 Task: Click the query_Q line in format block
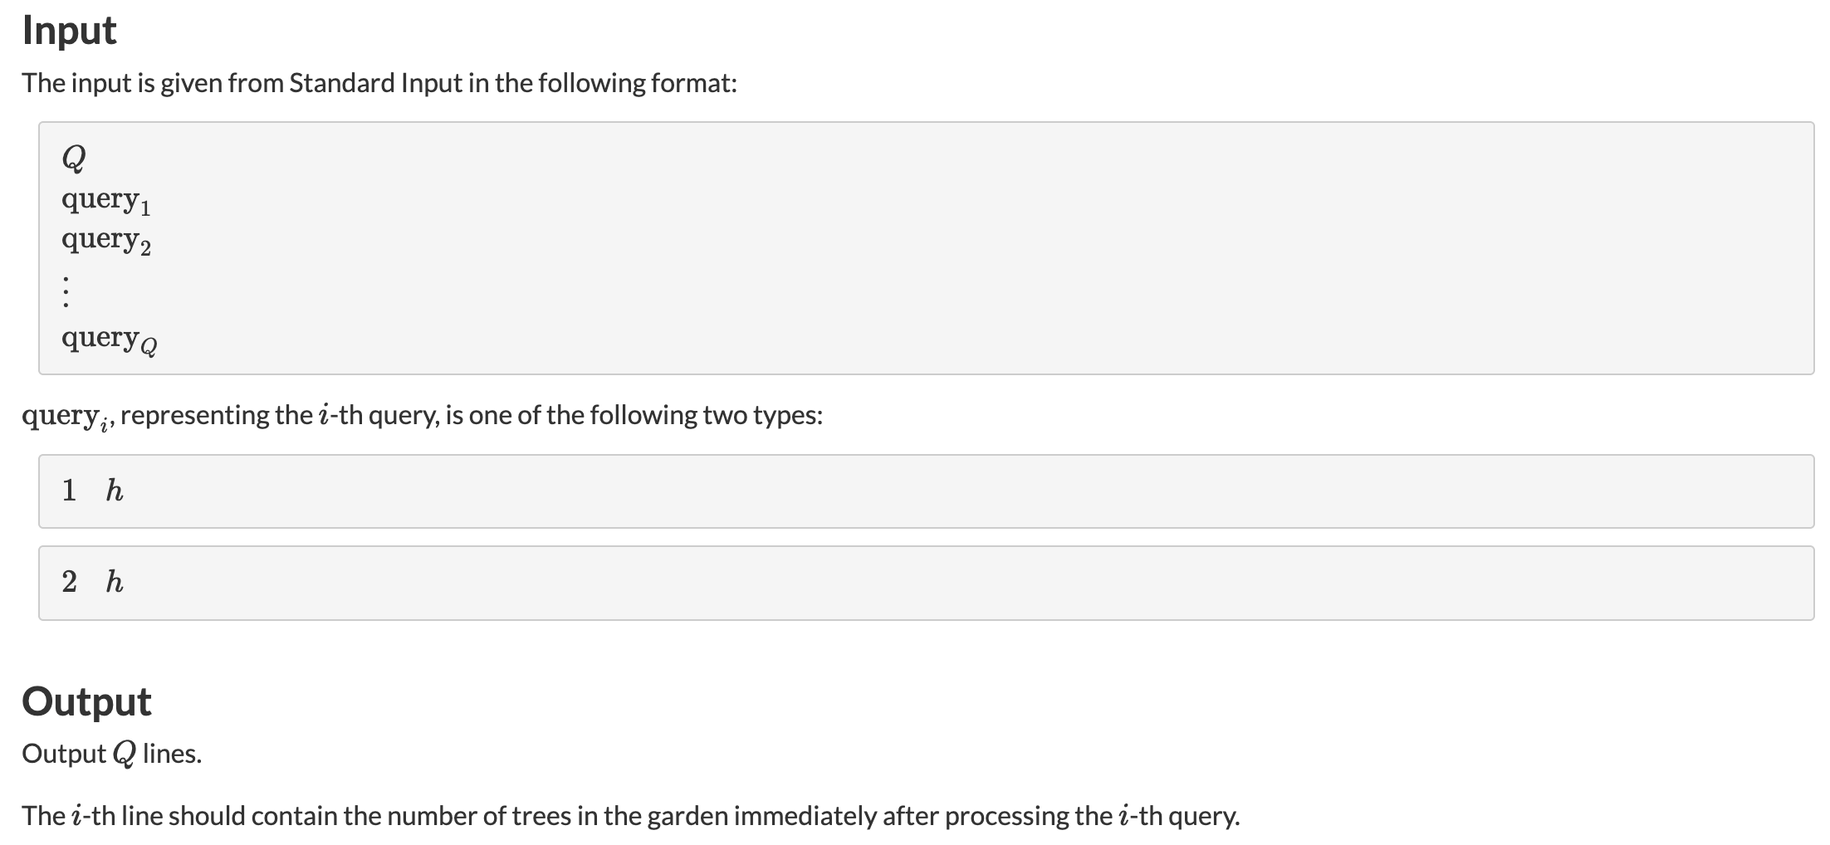(109, 339)
